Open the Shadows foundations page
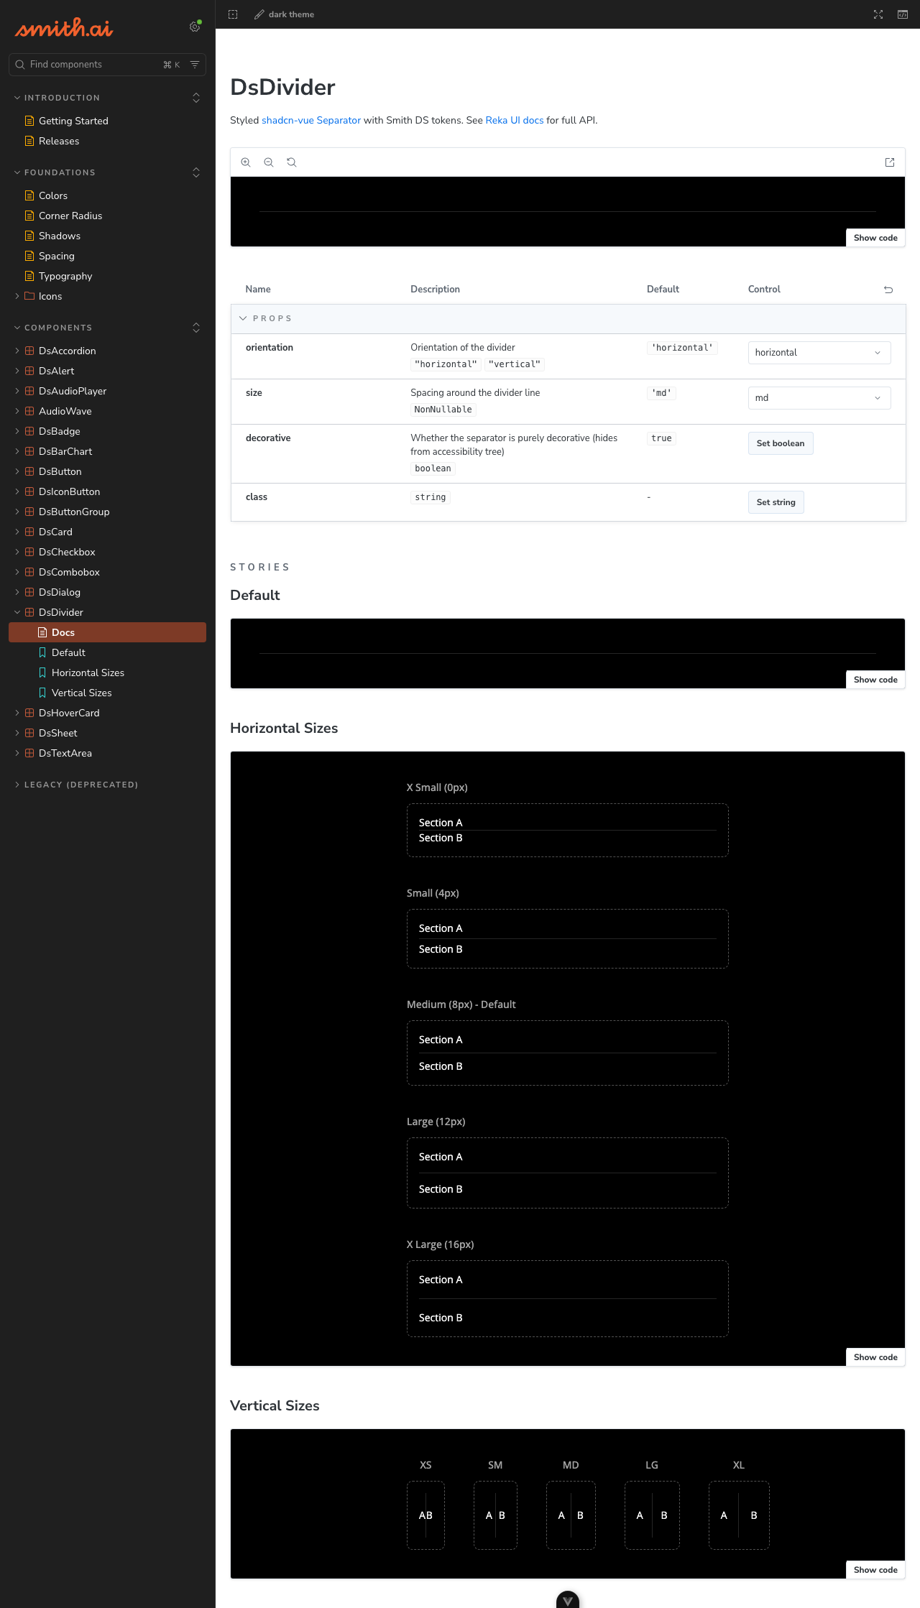The image size is (920, 1608). tap(60, 236)
